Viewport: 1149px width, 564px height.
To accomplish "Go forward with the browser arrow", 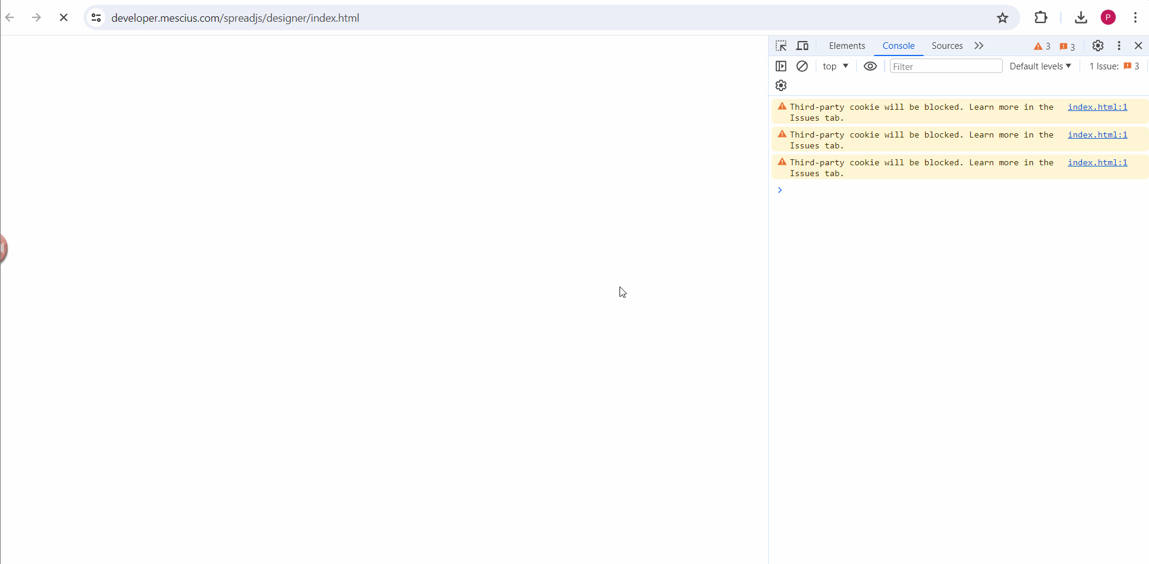I will point(36,17).
